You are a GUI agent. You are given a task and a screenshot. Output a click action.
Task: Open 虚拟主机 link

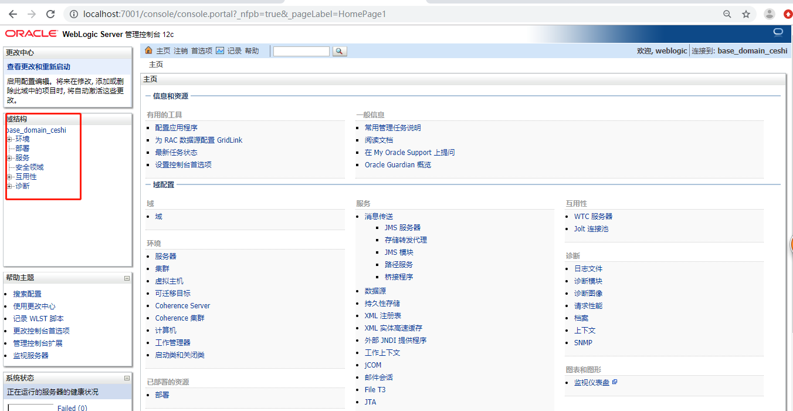(170, 281)
